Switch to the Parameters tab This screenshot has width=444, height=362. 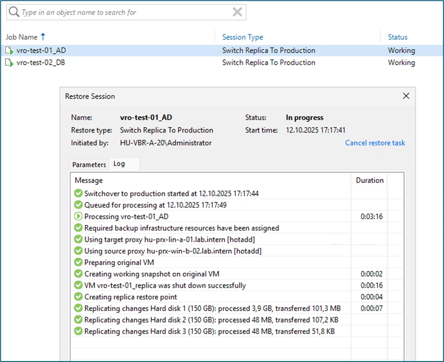tap(89, 164)
